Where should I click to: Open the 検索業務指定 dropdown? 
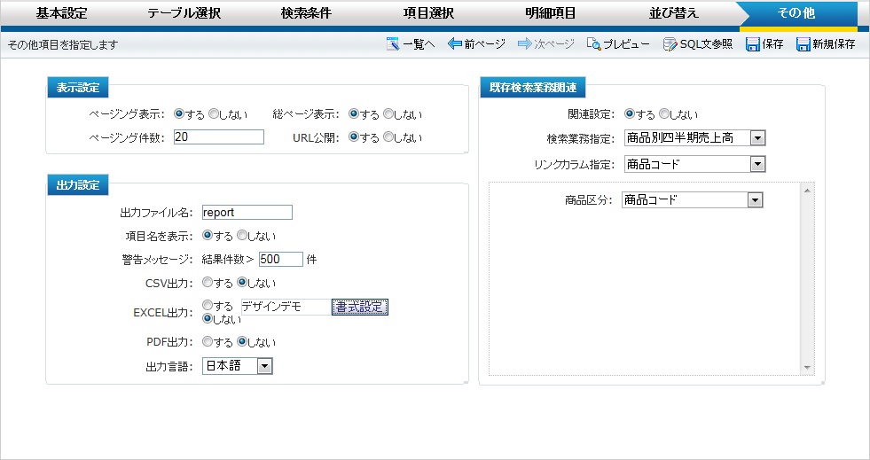[694, 138]
